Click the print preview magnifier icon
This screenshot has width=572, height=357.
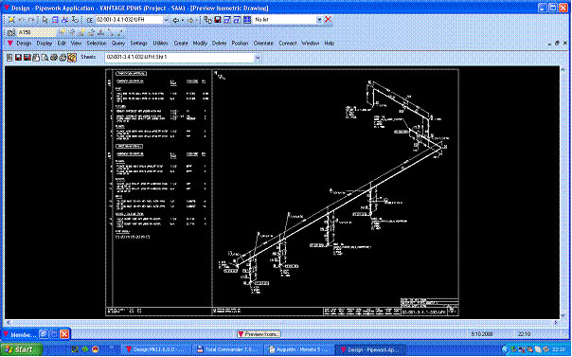(45, 57)
